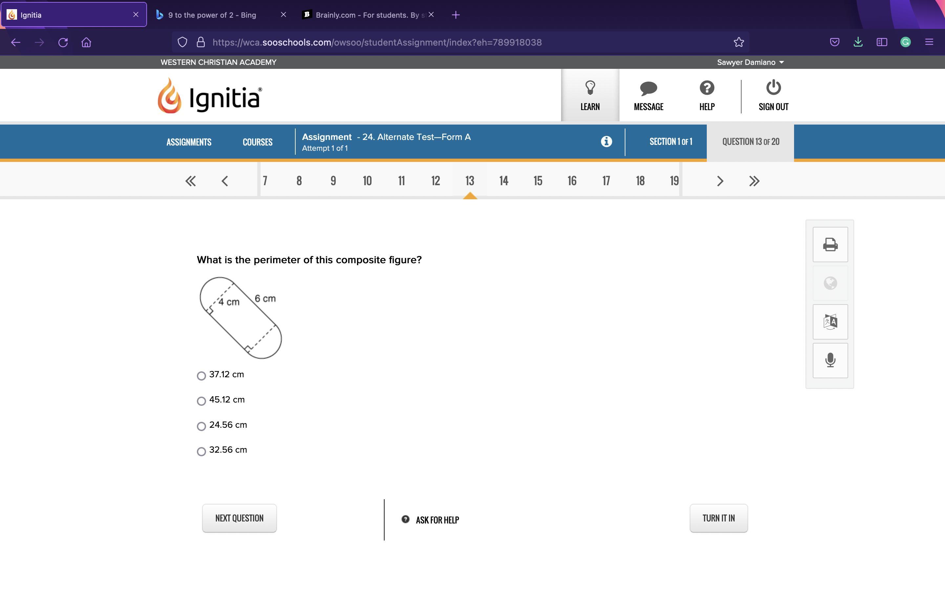The image size is (945, 590).
Task: Click the Message speech bubble icon
Action: click(x=648, y=88)
